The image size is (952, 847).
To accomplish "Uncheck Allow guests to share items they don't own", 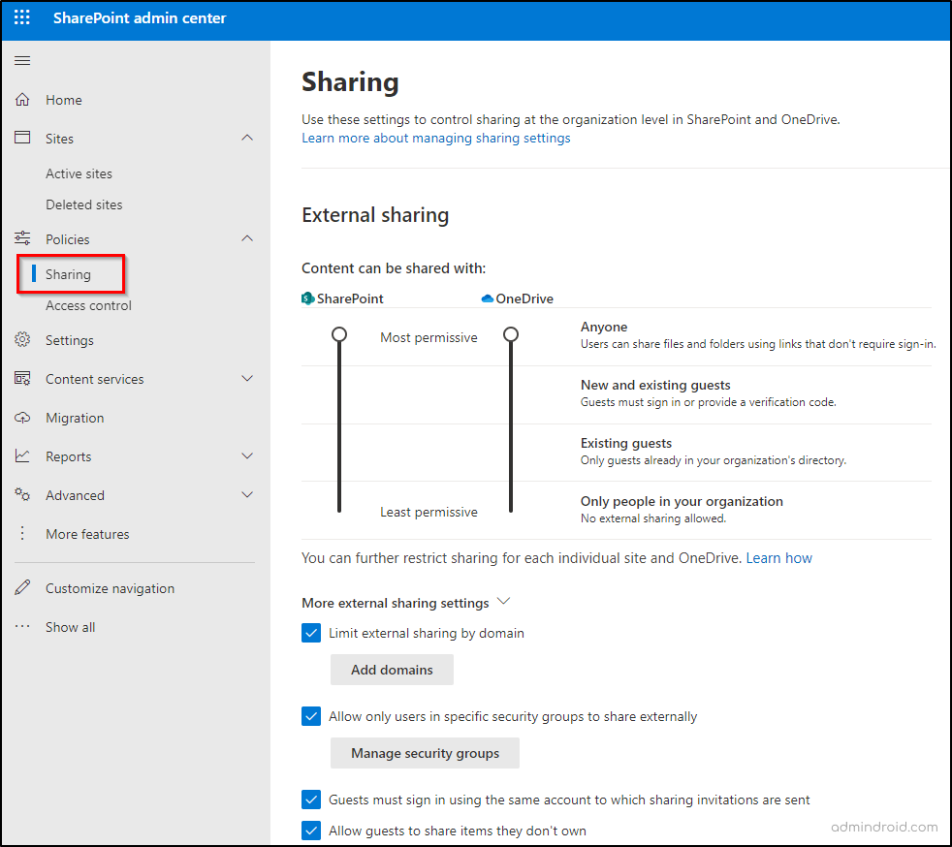I will pyautogui.click(x=311, y=831).
